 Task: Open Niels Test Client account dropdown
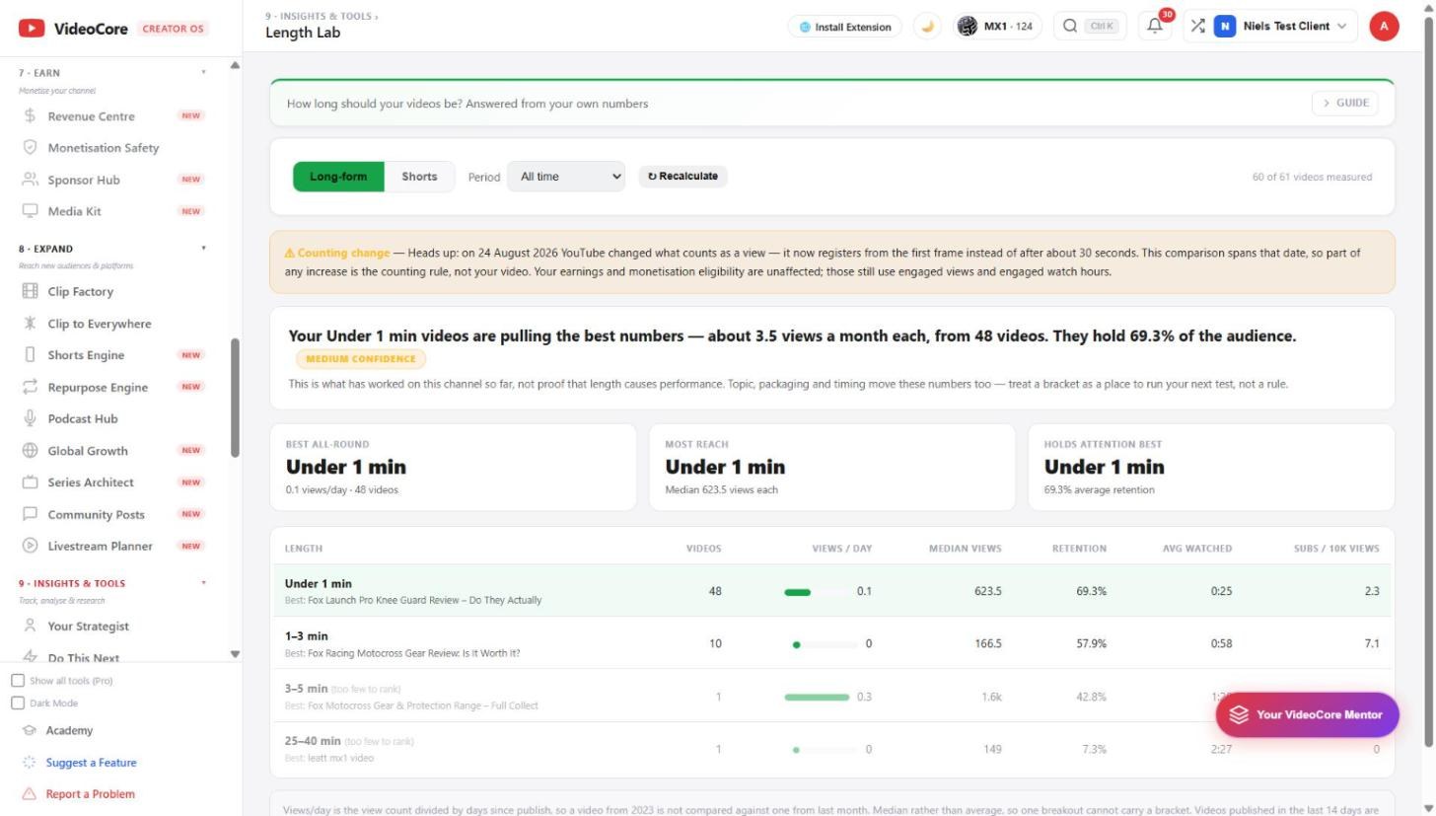click(1270, 27)
